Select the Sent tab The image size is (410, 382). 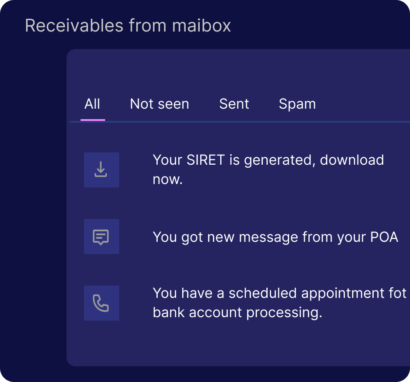[234, 104]
